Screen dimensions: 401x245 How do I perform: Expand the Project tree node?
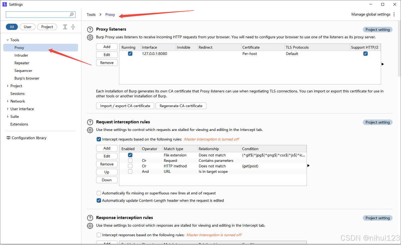click(8, 86)
